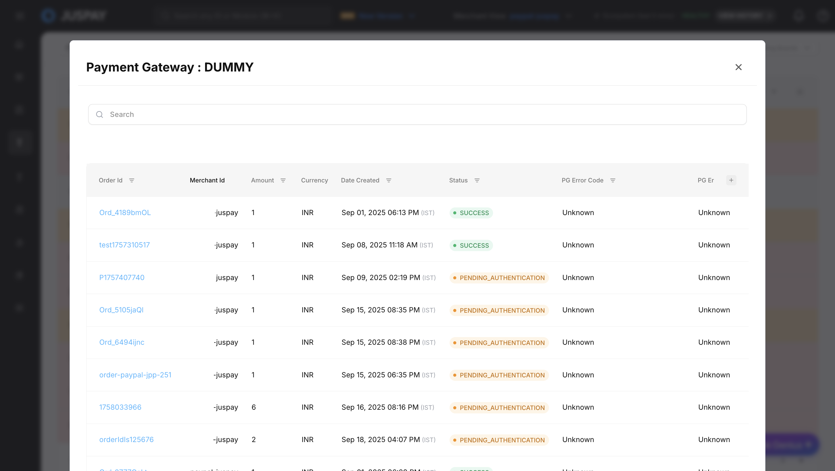This screenshot has width=835, height=471.
Task: Click PENDING_AUTHENTICATION badge for P1757407740
Action: (499, 277)
